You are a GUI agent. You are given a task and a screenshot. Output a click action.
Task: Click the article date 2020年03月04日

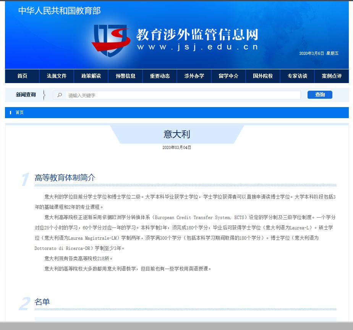[177, 147]
